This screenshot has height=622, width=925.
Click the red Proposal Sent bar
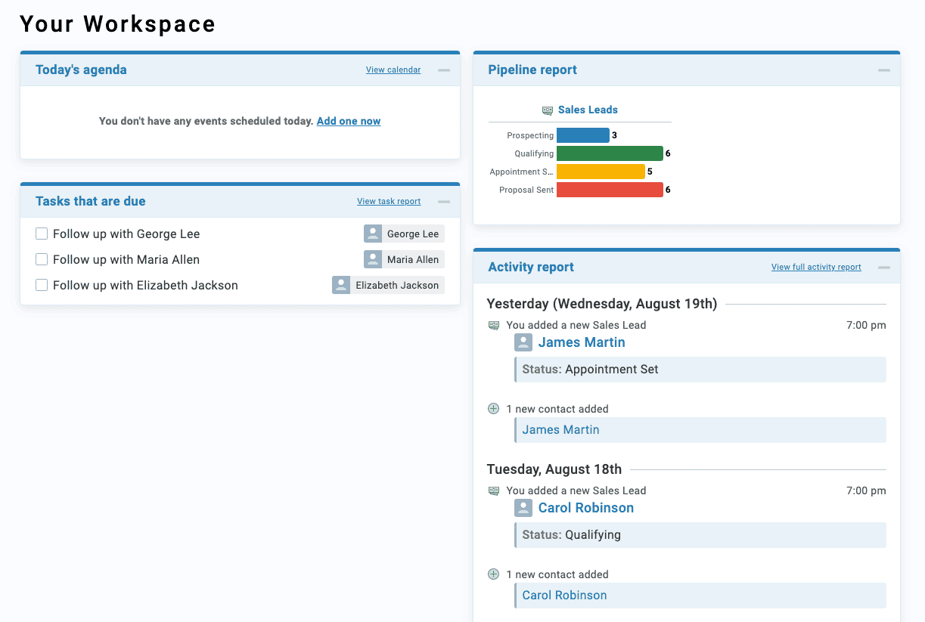[609, 190]
